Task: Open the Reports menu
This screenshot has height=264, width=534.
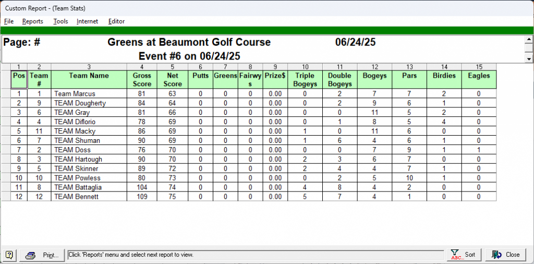Action: pyautogui.click(x=32, y=21)
